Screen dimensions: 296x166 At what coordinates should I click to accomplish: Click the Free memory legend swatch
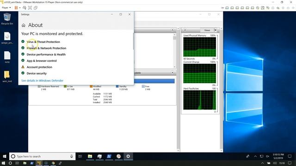tap(143, 86)
